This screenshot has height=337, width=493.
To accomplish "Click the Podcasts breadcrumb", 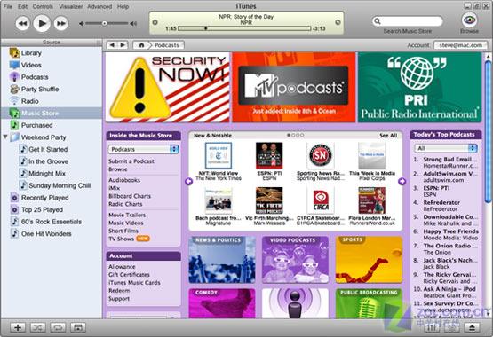I will [x=167, y=45].
